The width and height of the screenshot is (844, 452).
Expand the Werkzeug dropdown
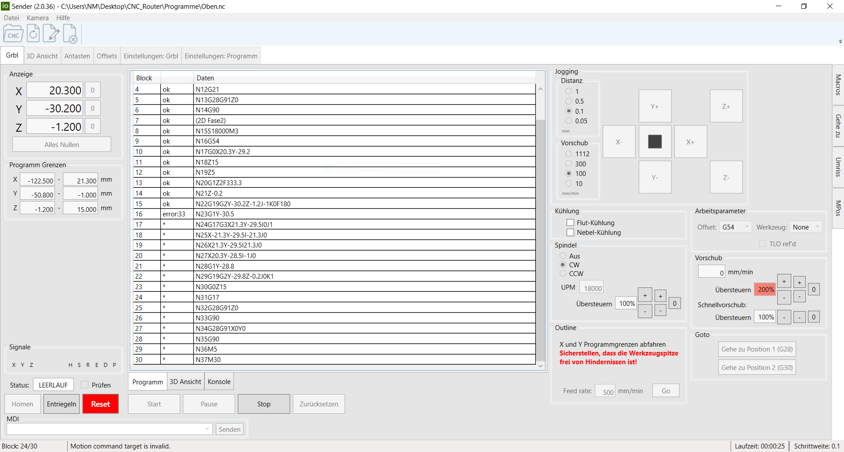click(x=806, y=227)
